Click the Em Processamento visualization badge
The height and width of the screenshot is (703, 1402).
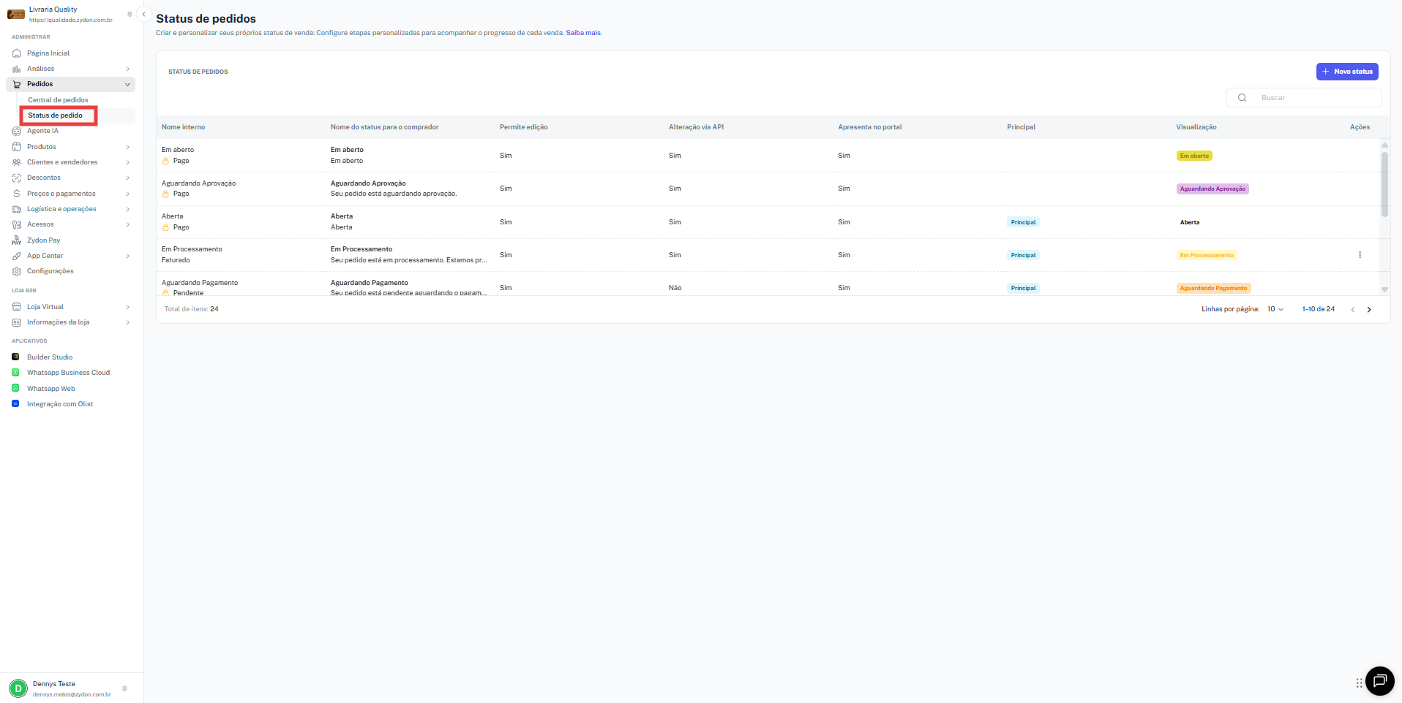(x=1207, y=255)
